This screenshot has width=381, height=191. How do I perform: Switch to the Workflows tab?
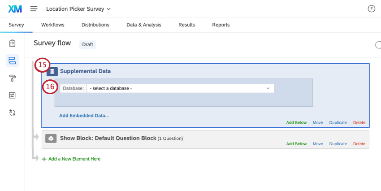(x=52, y=25)
